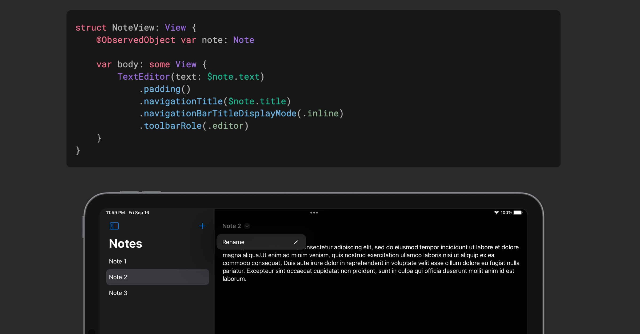Viewport: 640px width, 334px height.
Task: Choose Rename to edit the note name
Action: click(233, 242)
